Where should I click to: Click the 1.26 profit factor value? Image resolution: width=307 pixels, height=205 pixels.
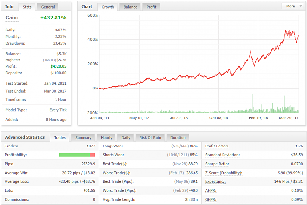(x=299, y=146)
